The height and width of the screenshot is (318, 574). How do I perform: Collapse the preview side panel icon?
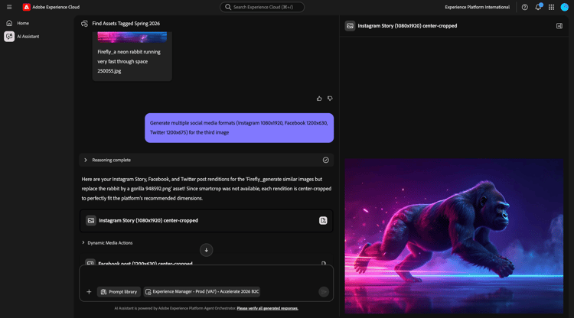coord(559,26)
